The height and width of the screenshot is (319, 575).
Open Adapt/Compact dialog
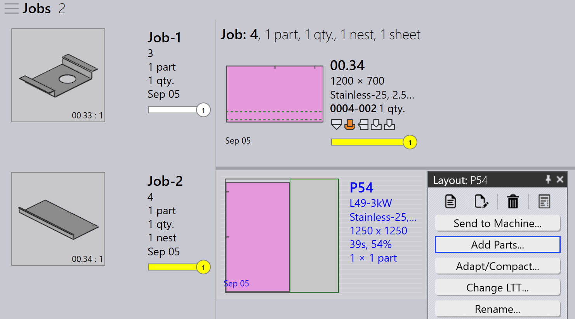(497, 266)
